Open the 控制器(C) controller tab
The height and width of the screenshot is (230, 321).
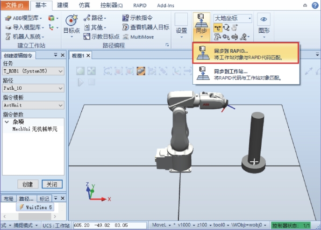pyautogui.click(x=112, y=5)
